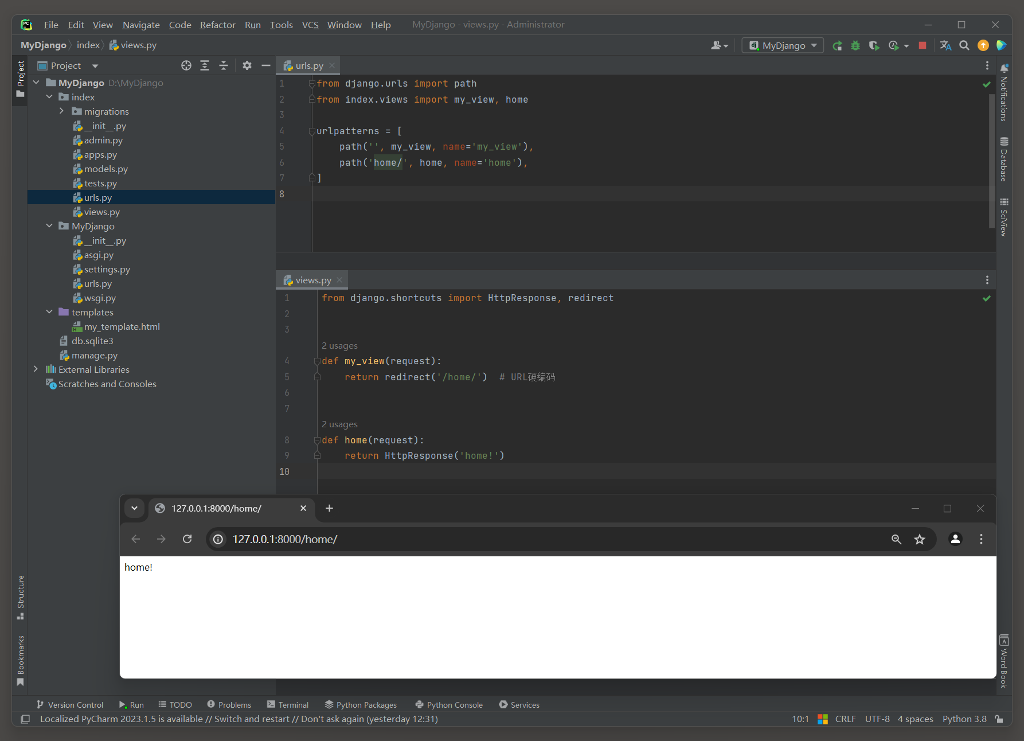This screenshot has width=1024, height=741.
Task: Open the code with me user icon
Action: [720, 45]
